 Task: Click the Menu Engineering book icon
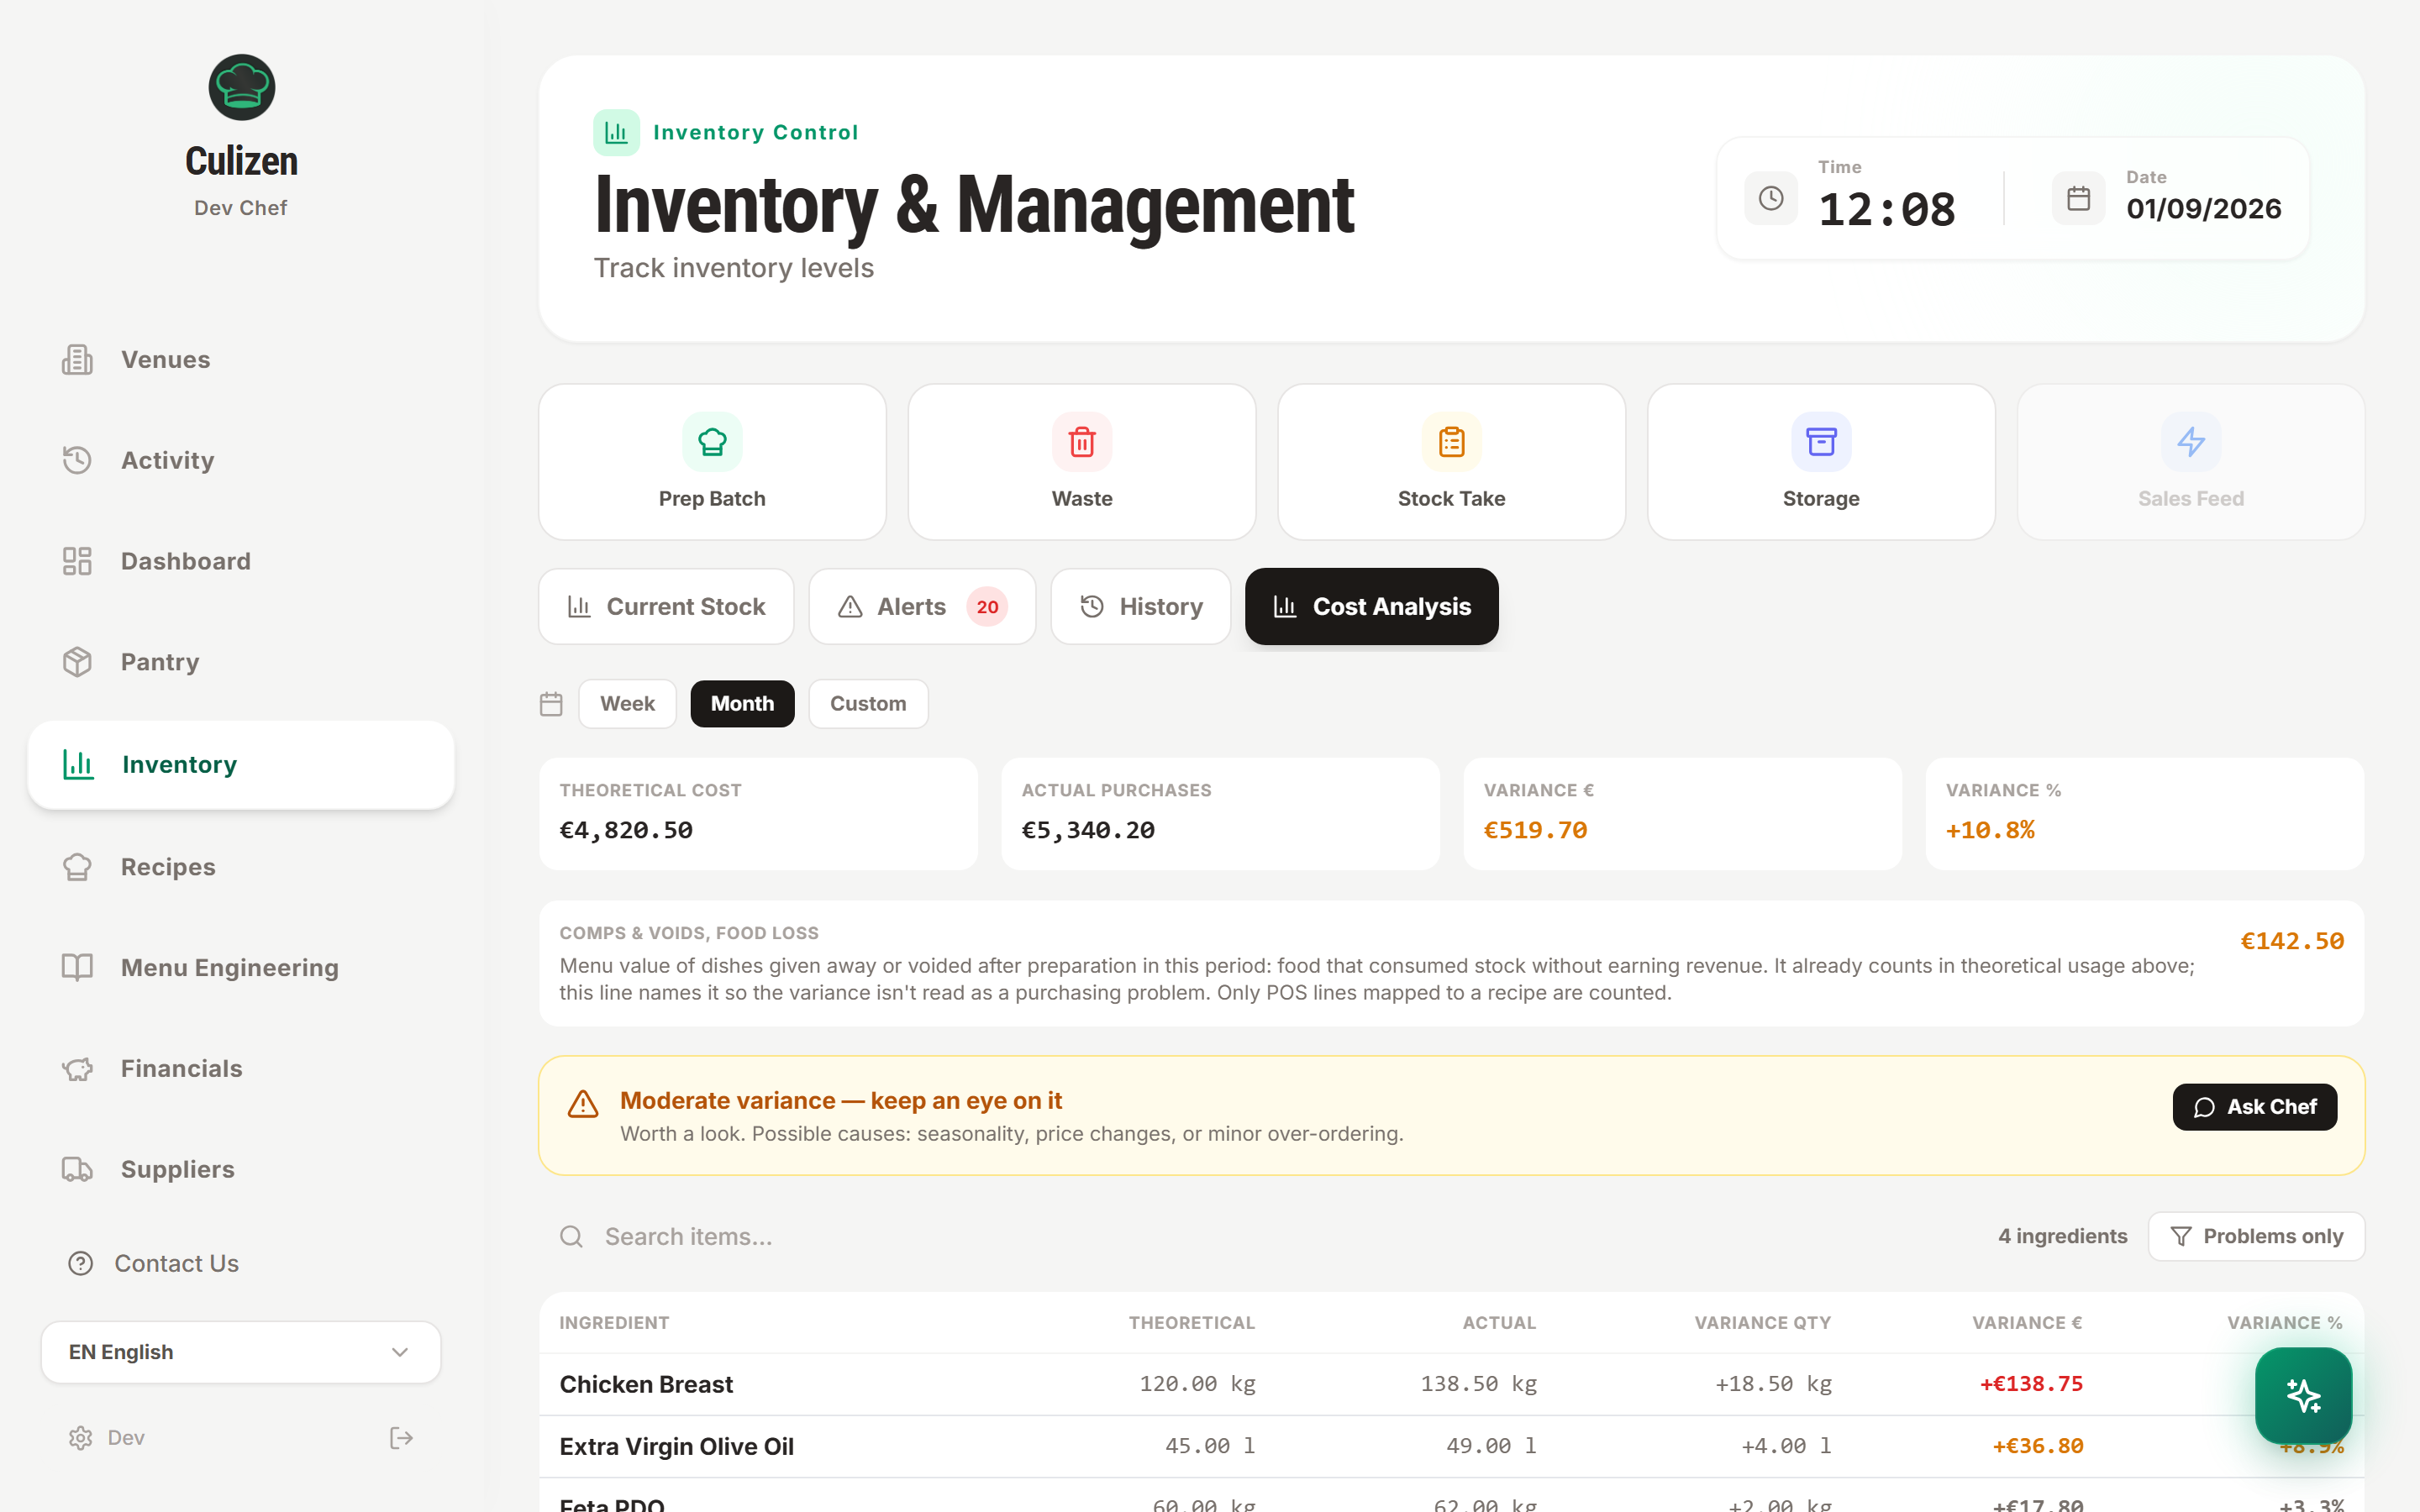(x=77, y=968)
